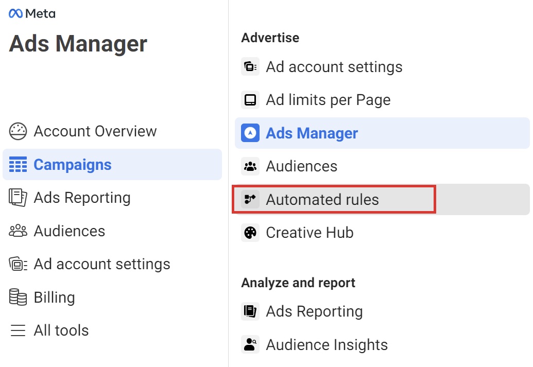533x367 pixels.
Task: Click the Campaigns table grid icon
Action: 18,165
